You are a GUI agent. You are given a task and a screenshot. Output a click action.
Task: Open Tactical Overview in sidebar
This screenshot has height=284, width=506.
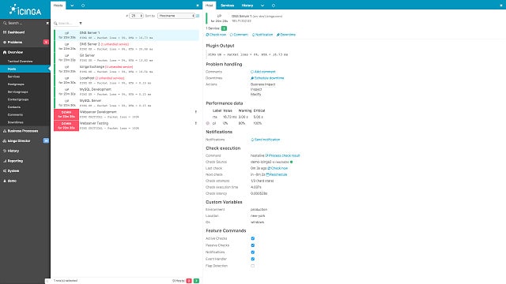20,62
